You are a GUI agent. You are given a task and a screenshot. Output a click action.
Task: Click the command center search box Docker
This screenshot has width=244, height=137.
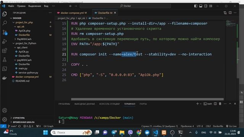coord(125,6)
